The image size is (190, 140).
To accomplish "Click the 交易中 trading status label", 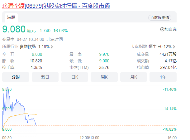I will [x=8, y=39].
